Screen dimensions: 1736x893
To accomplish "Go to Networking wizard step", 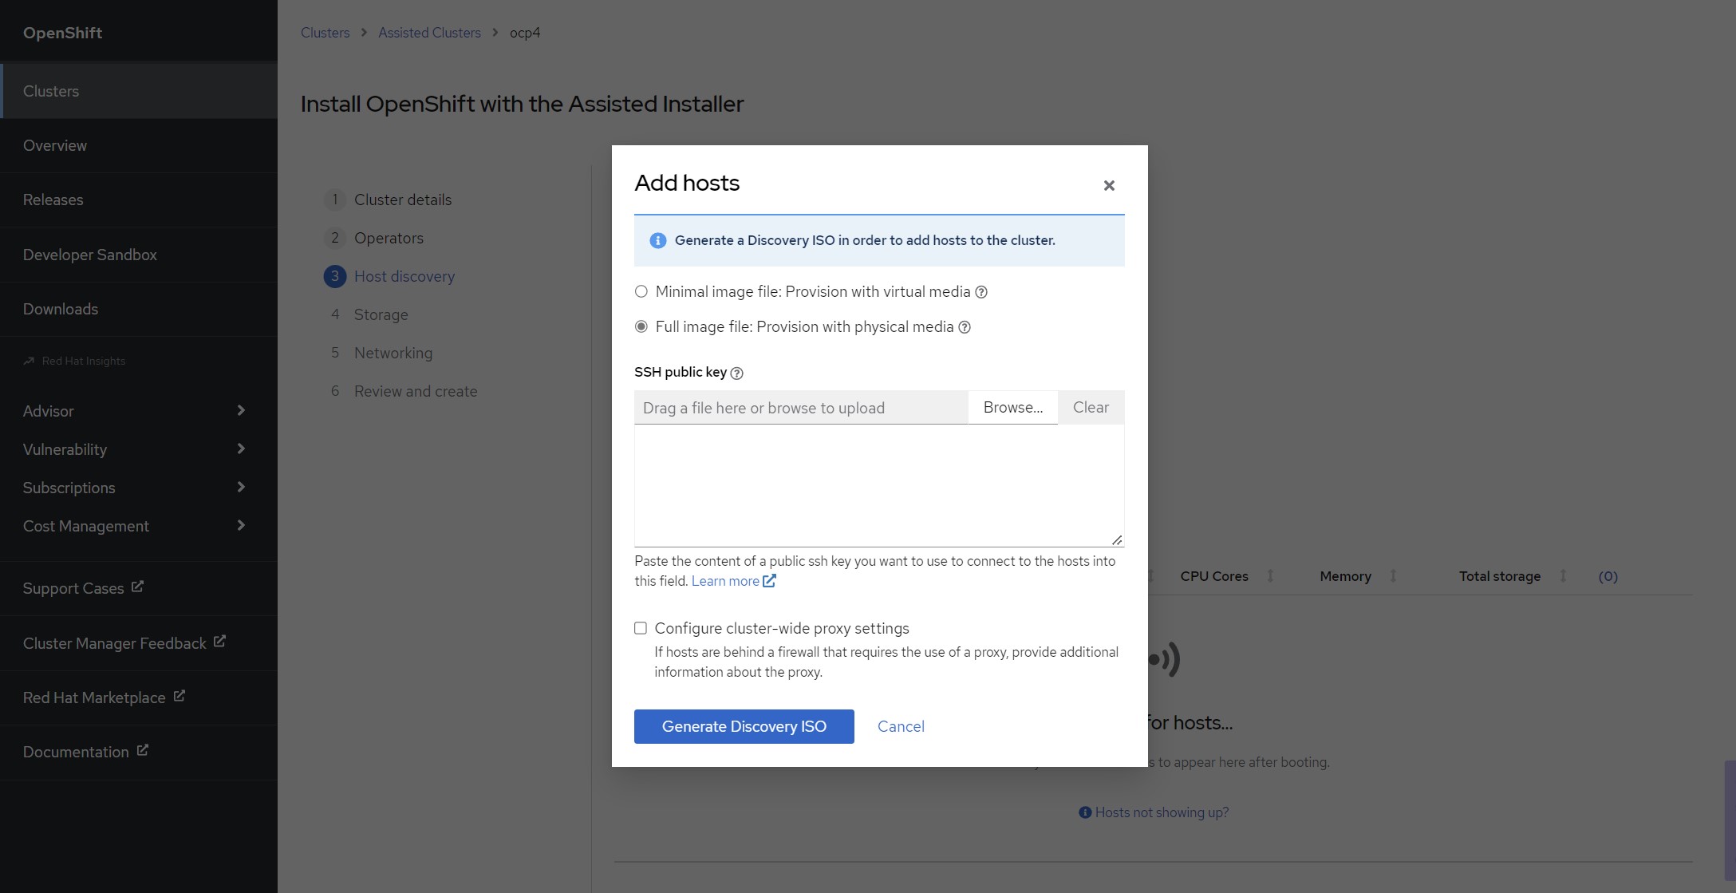I will [x=393, y=353].
